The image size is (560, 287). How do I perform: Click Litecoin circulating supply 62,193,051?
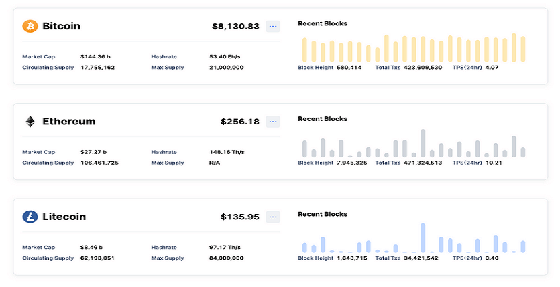coord(97,258)
